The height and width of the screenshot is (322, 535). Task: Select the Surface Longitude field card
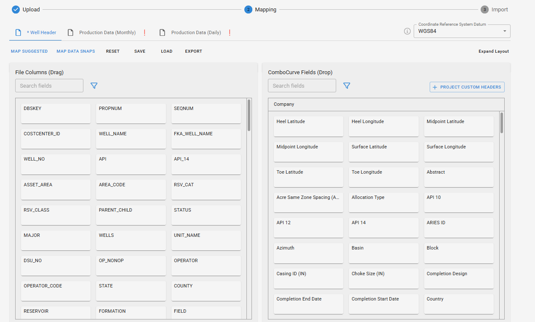(459, 152)
